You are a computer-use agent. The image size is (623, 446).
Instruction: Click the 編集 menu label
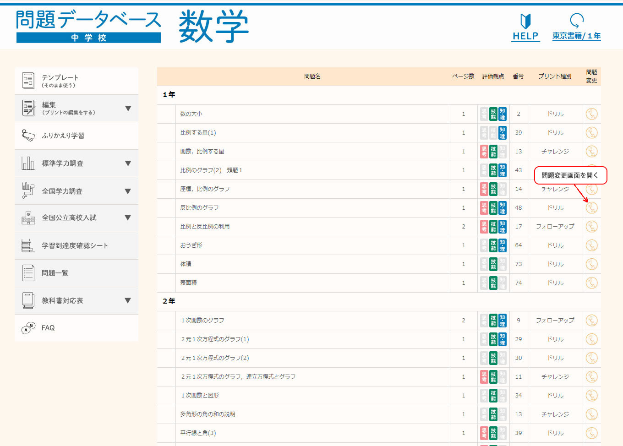pos(49,105)
